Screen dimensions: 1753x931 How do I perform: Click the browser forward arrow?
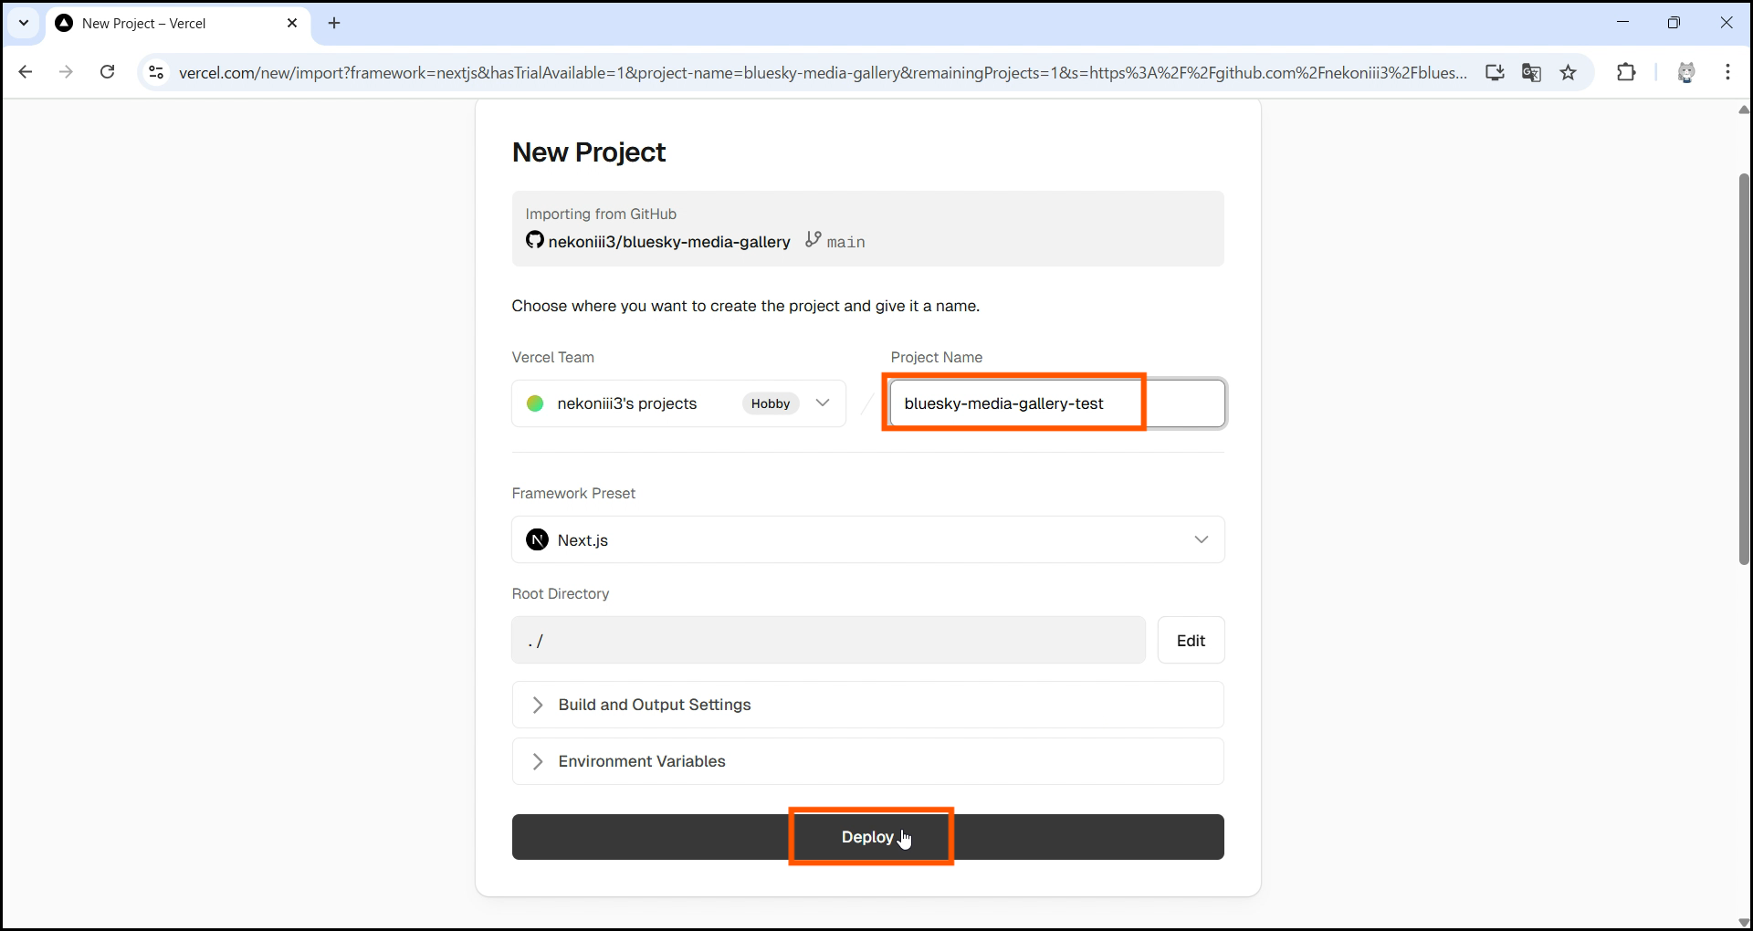66,72
